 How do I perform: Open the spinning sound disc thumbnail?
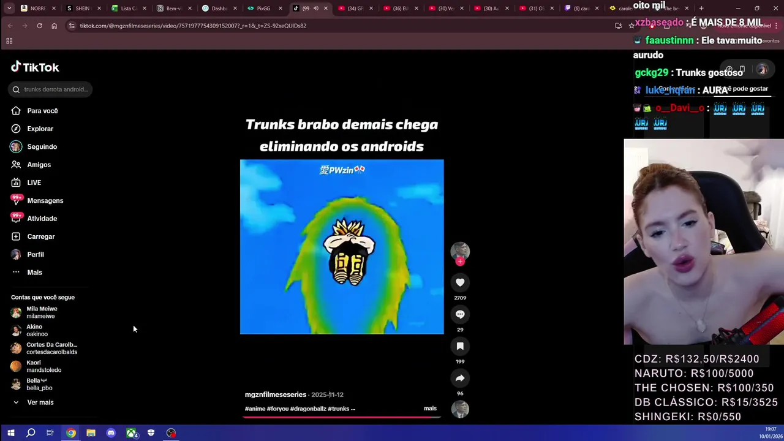(x=460, y=409)
